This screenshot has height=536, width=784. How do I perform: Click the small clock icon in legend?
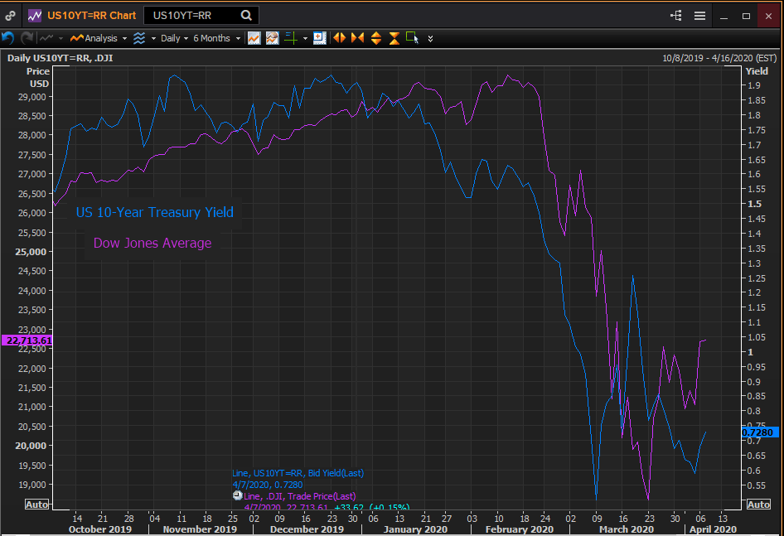238,495
